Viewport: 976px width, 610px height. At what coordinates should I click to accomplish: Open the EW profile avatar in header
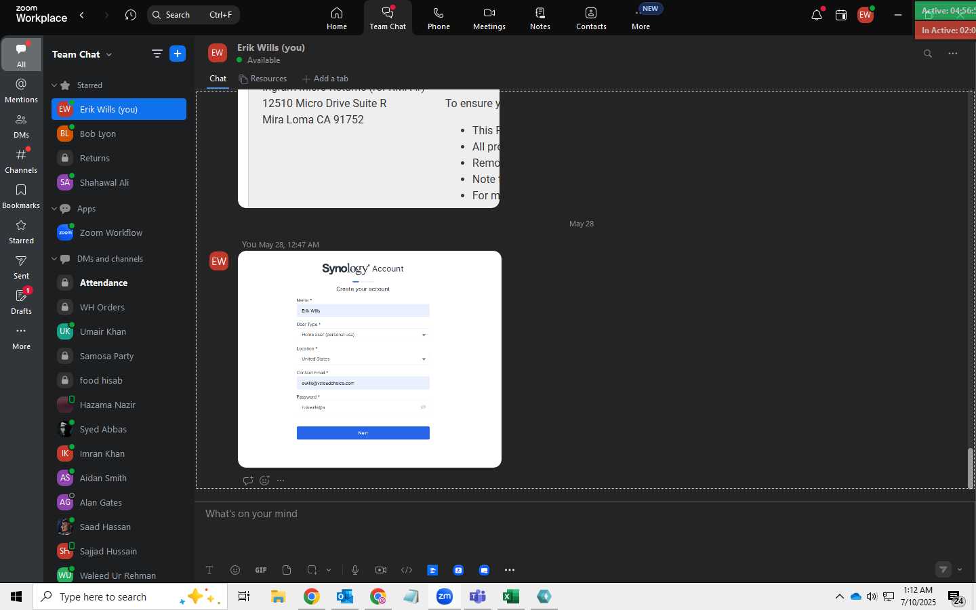[x=866, y=15]
